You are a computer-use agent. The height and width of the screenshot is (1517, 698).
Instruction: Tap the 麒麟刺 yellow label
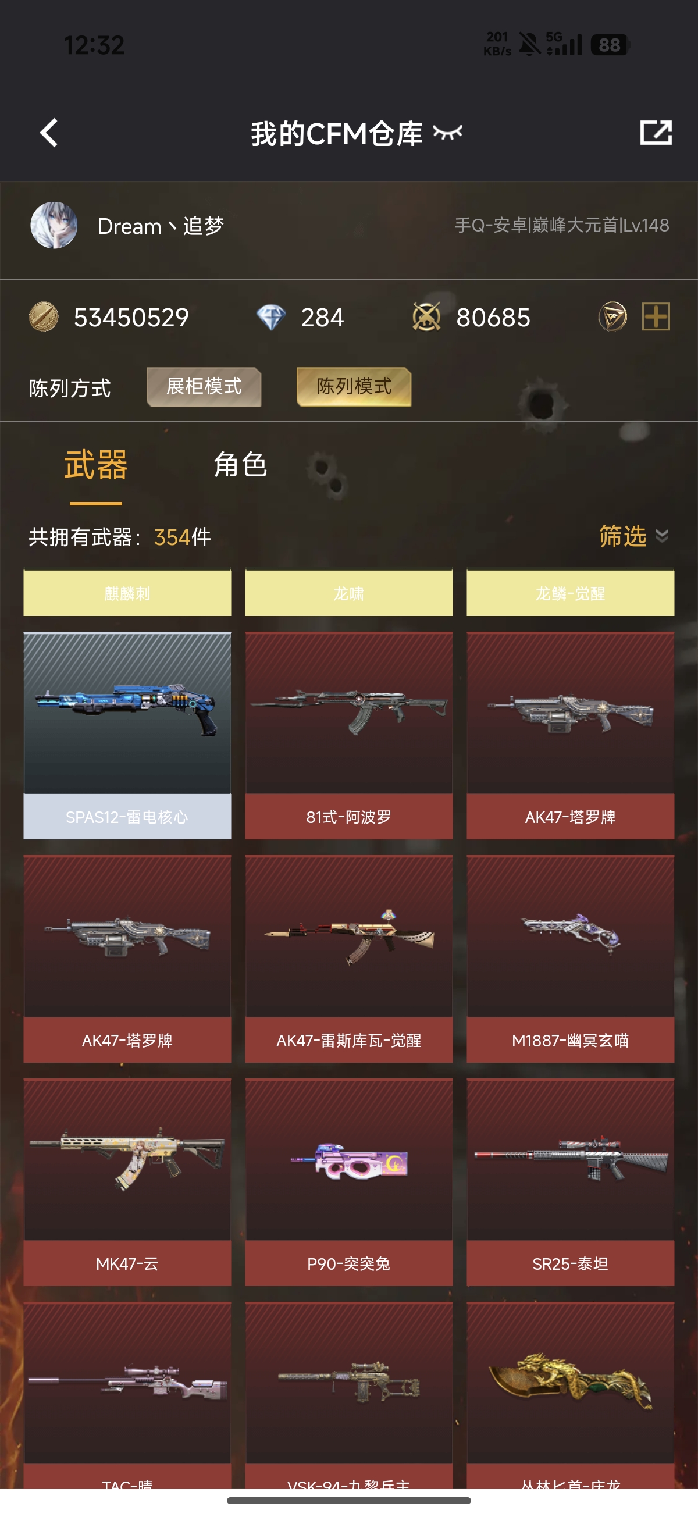coord(127,592)
